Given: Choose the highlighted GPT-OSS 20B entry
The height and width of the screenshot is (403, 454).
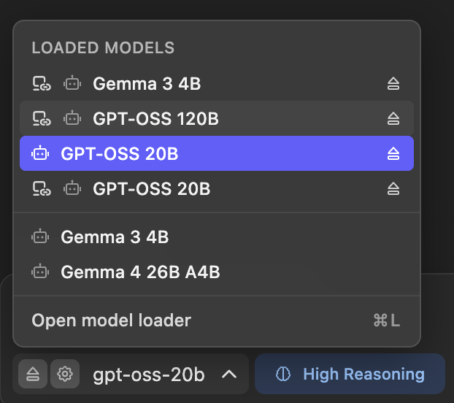Looking at the screenshot, I should [120, 153].
